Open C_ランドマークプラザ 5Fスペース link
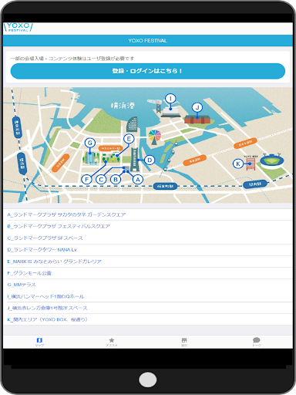 [x=148, y=238]
